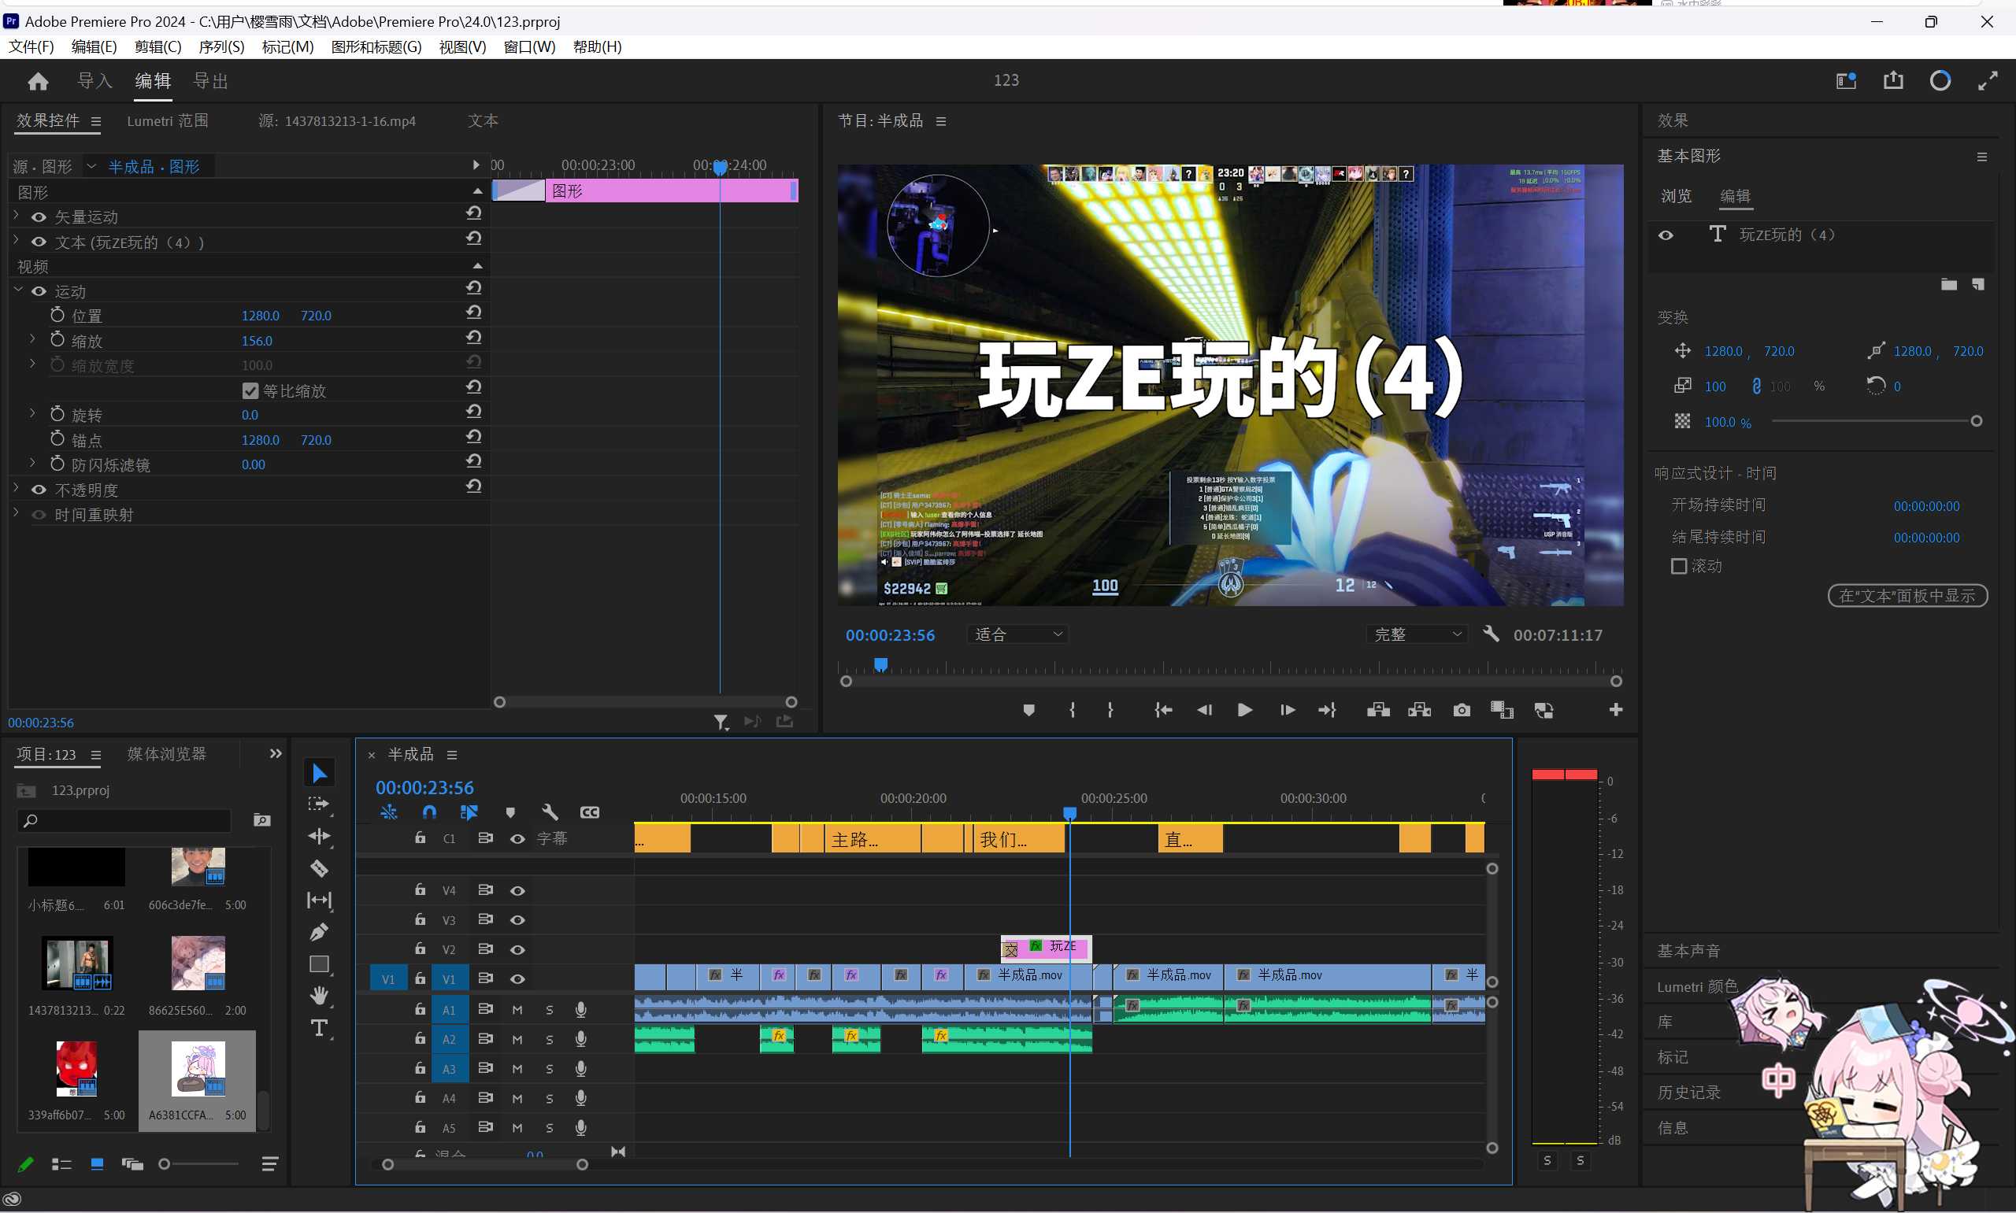The width and height of the screenshot is (2016, 1213).
Task: Show hidden project panel tabs chevron
Action: 276,753
